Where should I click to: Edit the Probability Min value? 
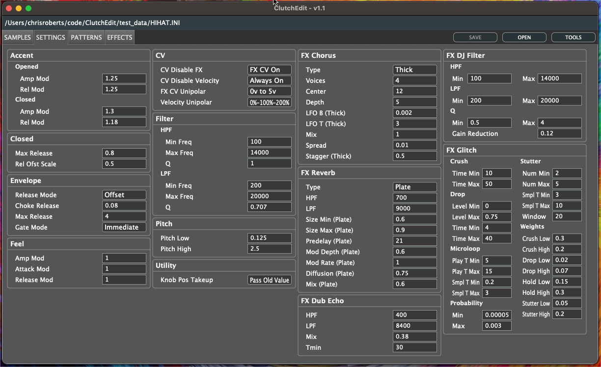[x=497, y=315]
